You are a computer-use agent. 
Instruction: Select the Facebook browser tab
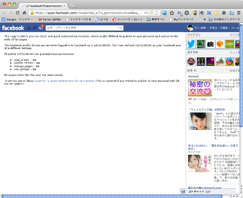point(43,6)
